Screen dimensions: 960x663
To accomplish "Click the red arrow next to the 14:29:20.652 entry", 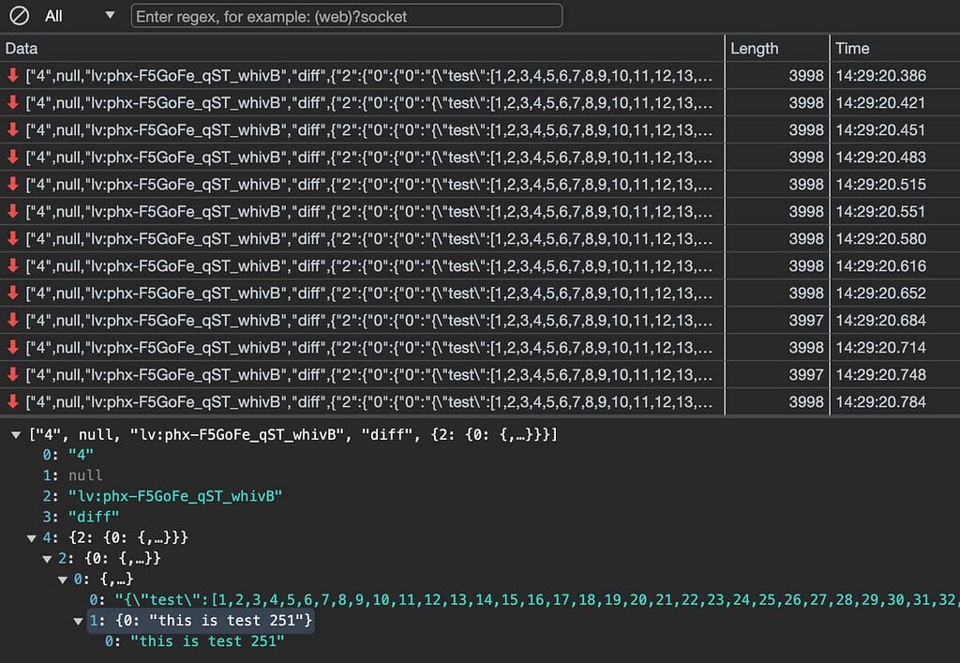I will [12, 292].
